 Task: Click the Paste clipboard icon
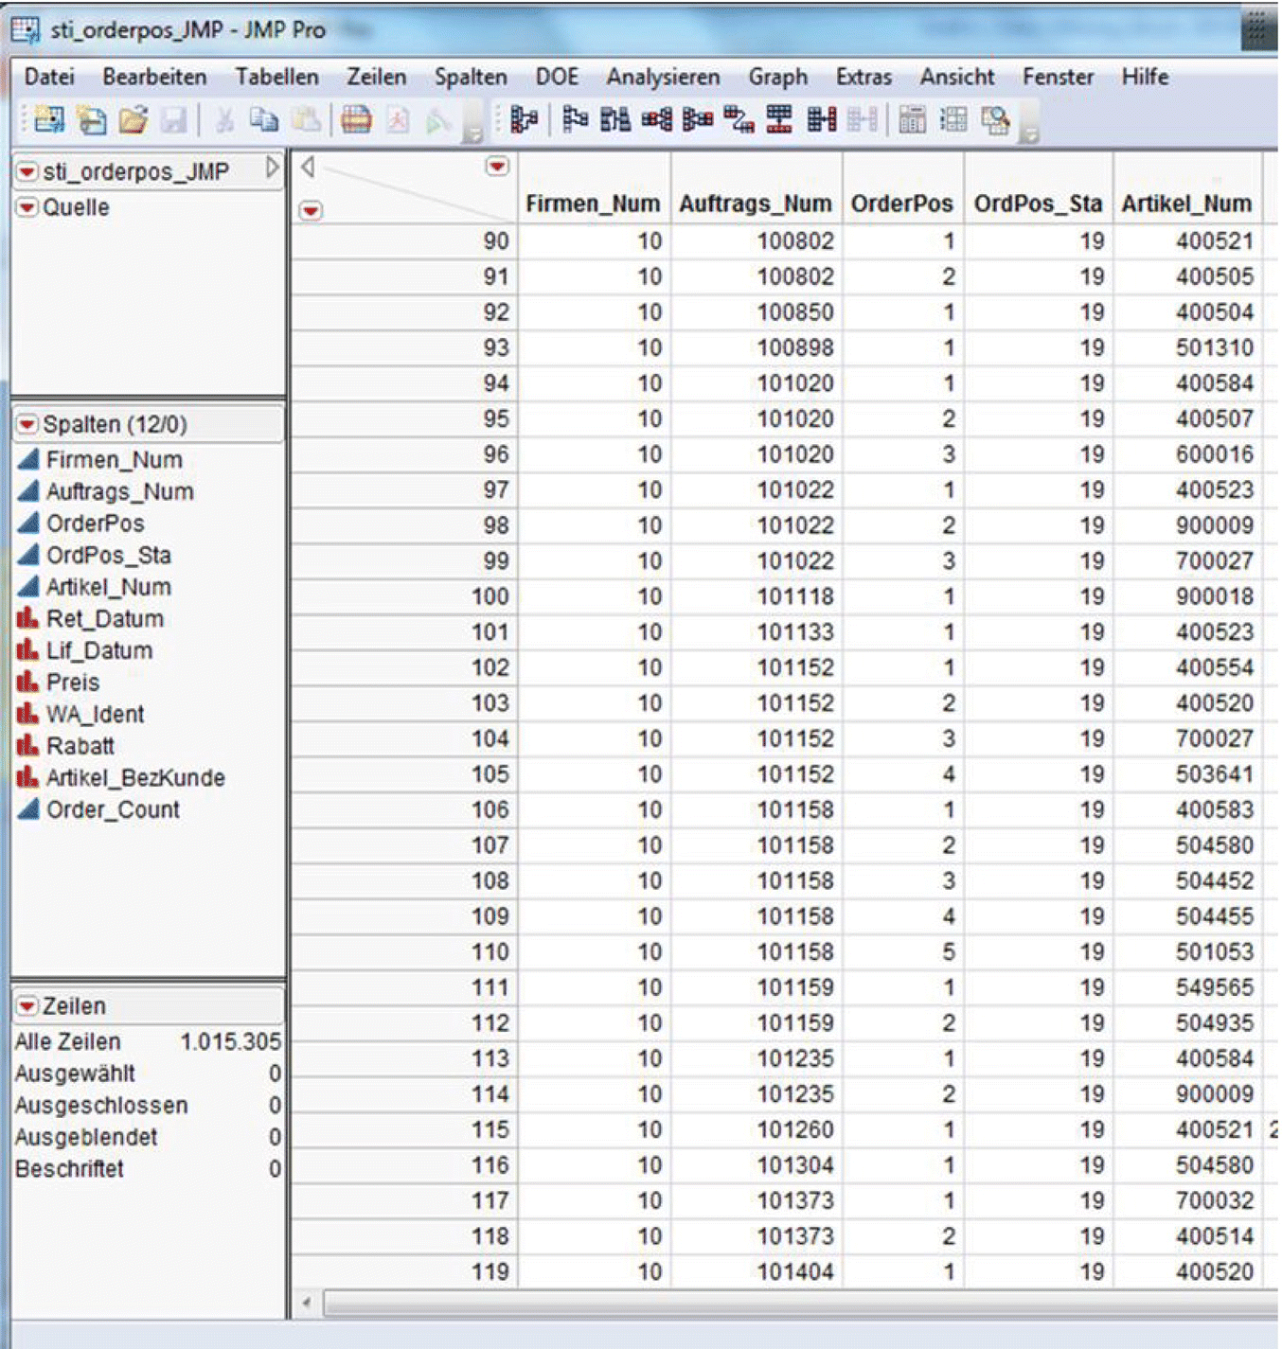tap(305, 120)
